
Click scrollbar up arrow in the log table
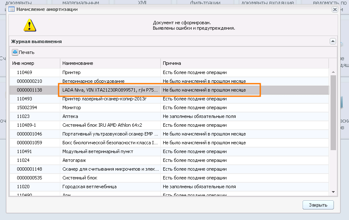(x=333, y=72)
